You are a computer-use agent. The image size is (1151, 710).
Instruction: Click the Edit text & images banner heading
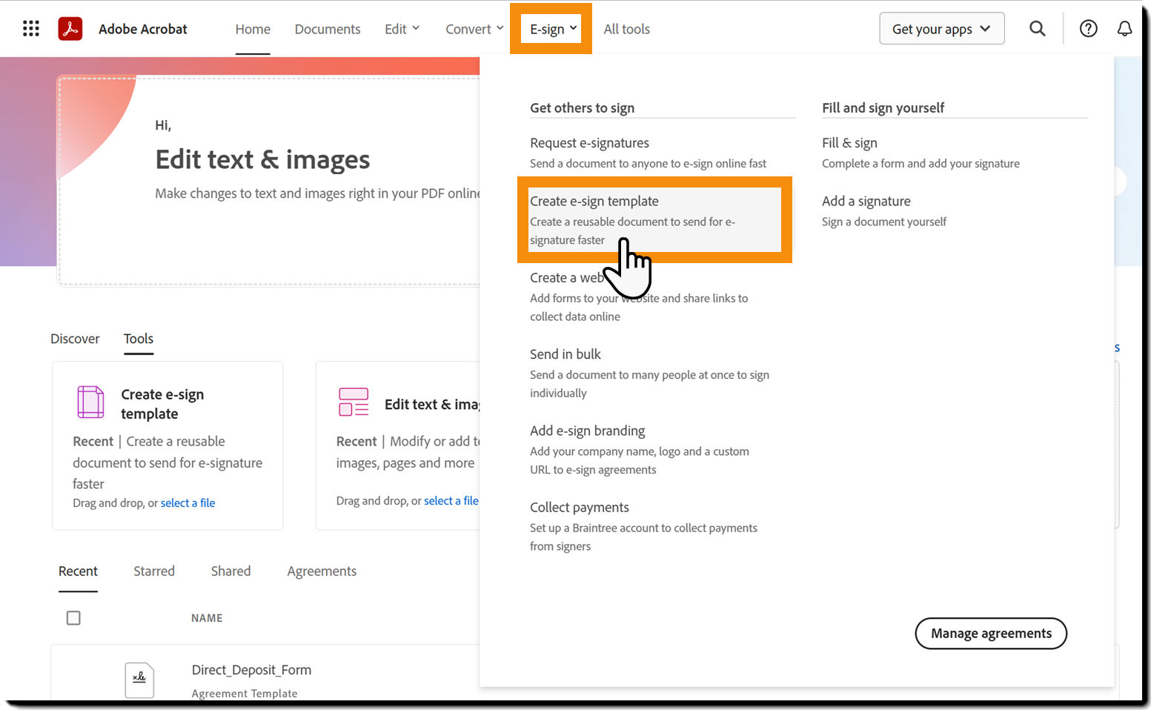pyautogui.click(x=262, y=160)
